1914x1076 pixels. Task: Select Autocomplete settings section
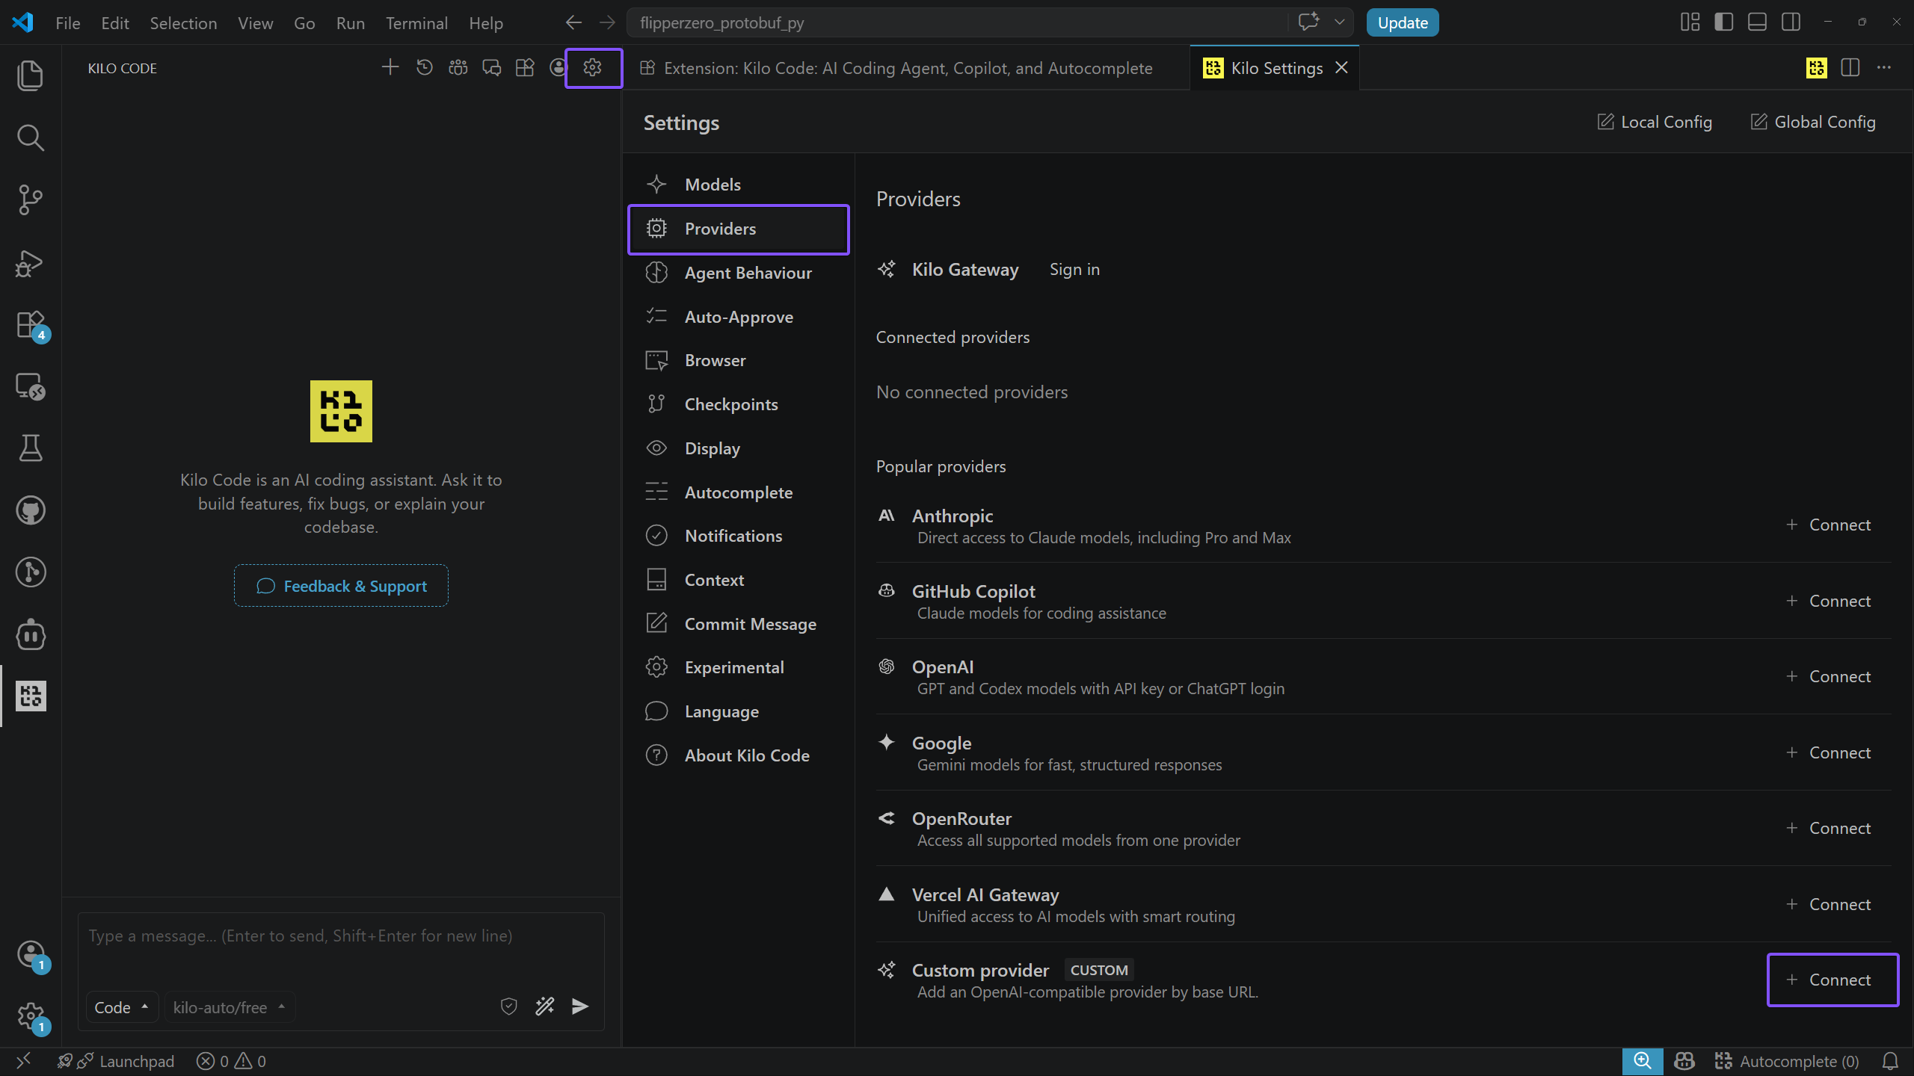coord(739,492)
